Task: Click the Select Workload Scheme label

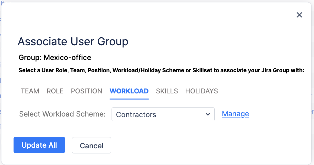Action: [62, 114]
